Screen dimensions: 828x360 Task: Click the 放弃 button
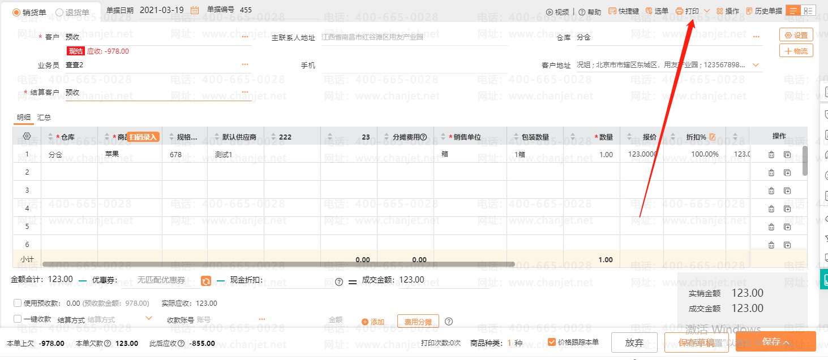pos(634,342)
